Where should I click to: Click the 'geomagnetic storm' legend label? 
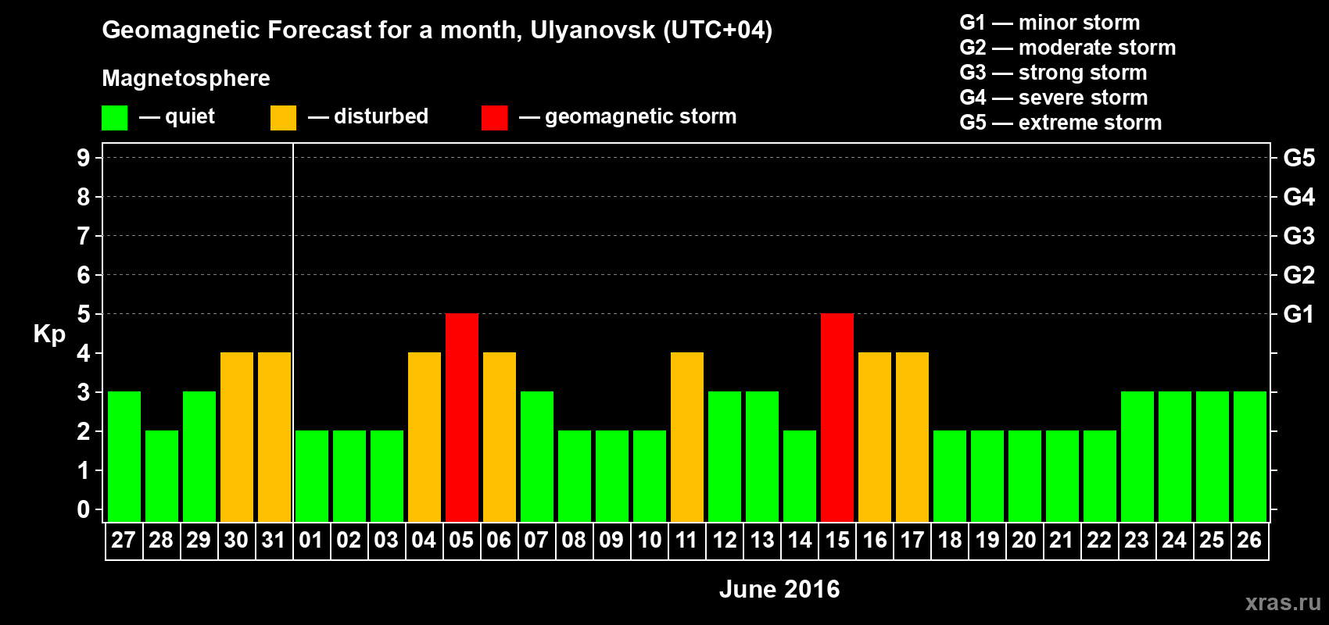(640, 116)
